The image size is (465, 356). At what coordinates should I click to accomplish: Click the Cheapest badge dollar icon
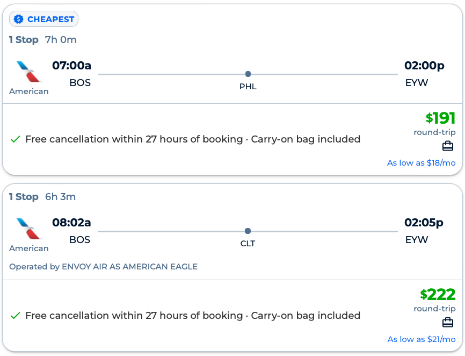pos(19,19)
